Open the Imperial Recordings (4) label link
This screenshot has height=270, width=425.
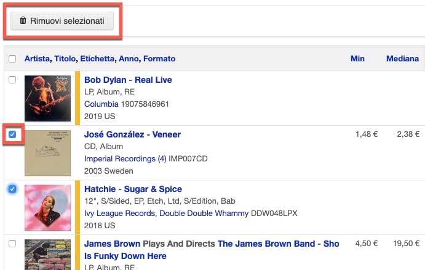pos(125,159)
